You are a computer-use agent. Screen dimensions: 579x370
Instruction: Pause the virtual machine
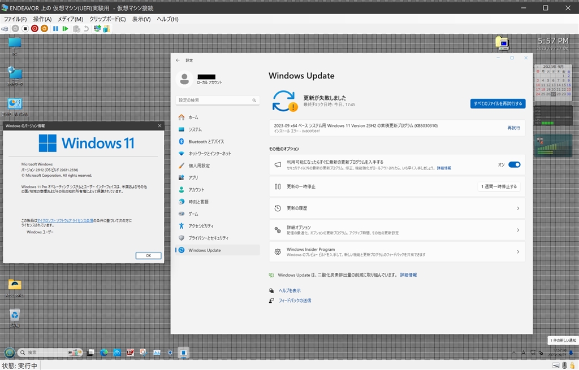(56, 29)
